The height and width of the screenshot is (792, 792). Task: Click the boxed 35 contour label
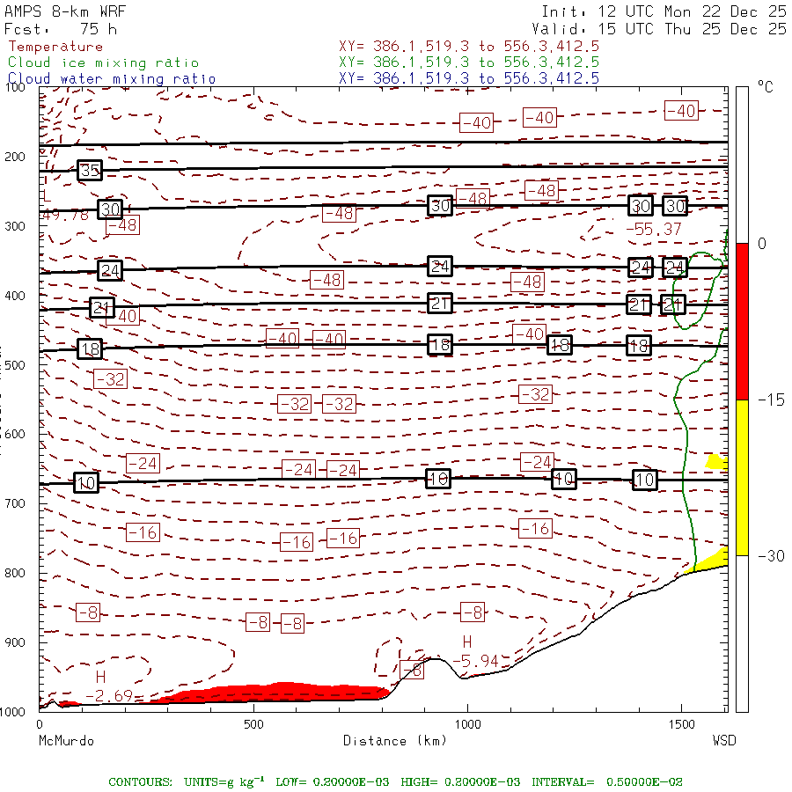tap(89, 171)
